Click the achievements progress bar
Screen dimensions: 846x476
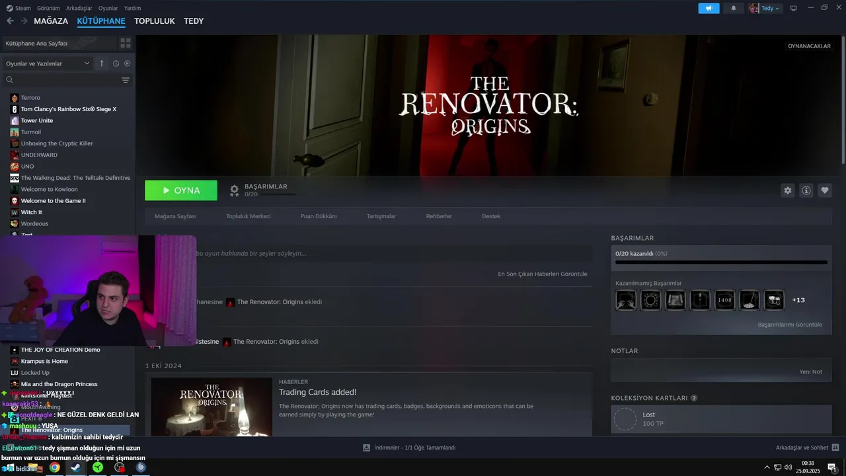(x=721, y=262)
